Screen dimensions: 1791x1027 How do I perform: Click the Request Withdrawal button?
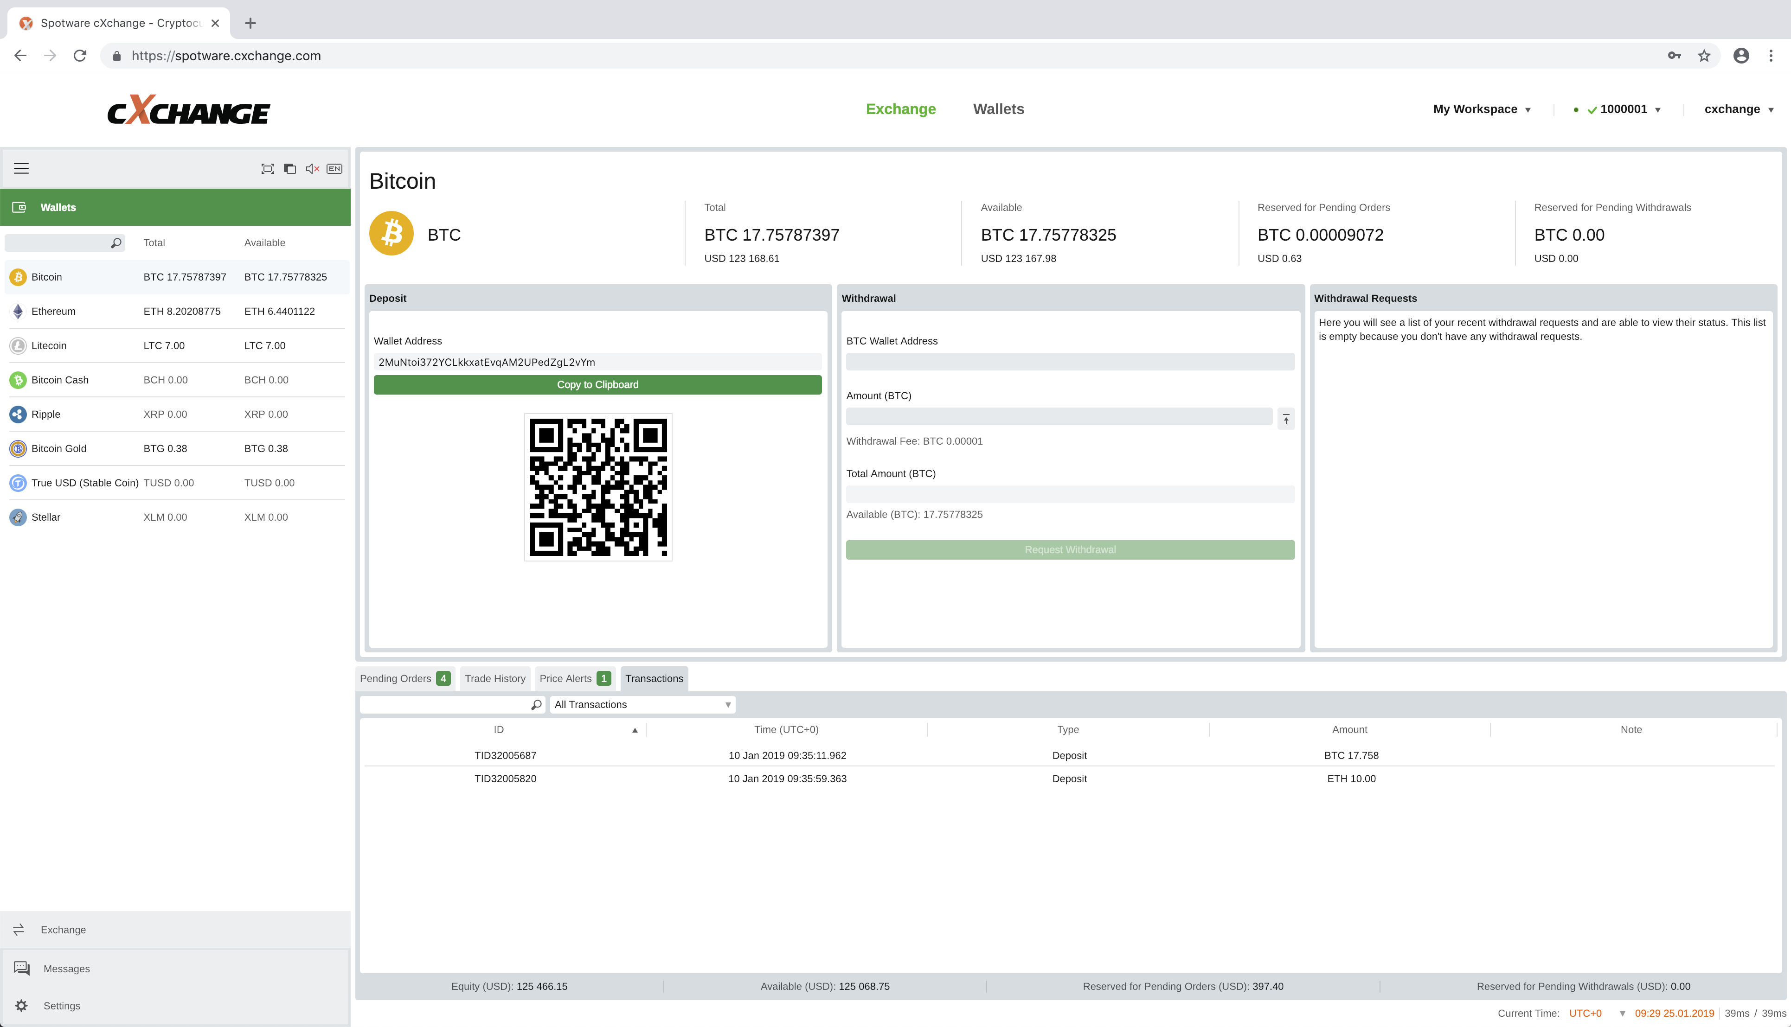[x=1070, y=550]
